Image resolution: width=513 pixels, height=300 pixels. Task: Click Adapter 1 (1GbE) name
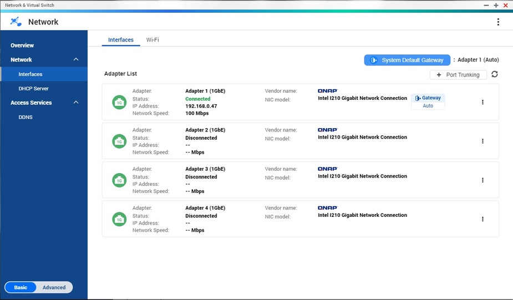(x=205, y=91)
